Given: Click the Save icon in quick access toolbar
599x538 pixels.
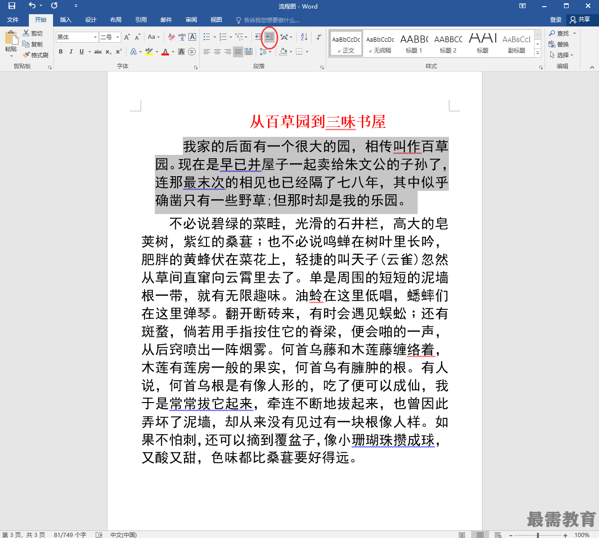Looking at the screenshot, I should point(12,6).
